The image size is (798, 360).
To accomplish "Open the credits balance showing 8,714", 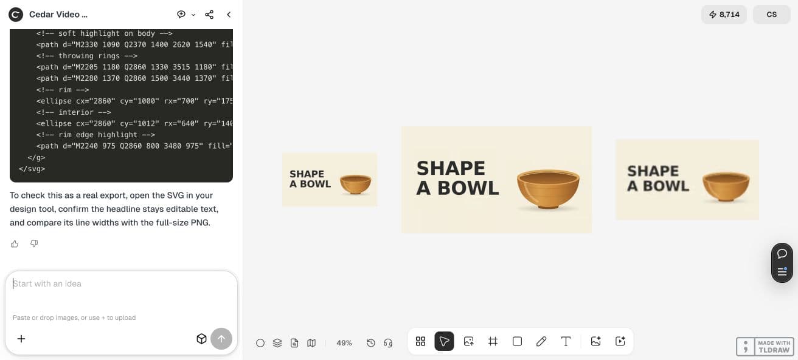I will point(724,15).
